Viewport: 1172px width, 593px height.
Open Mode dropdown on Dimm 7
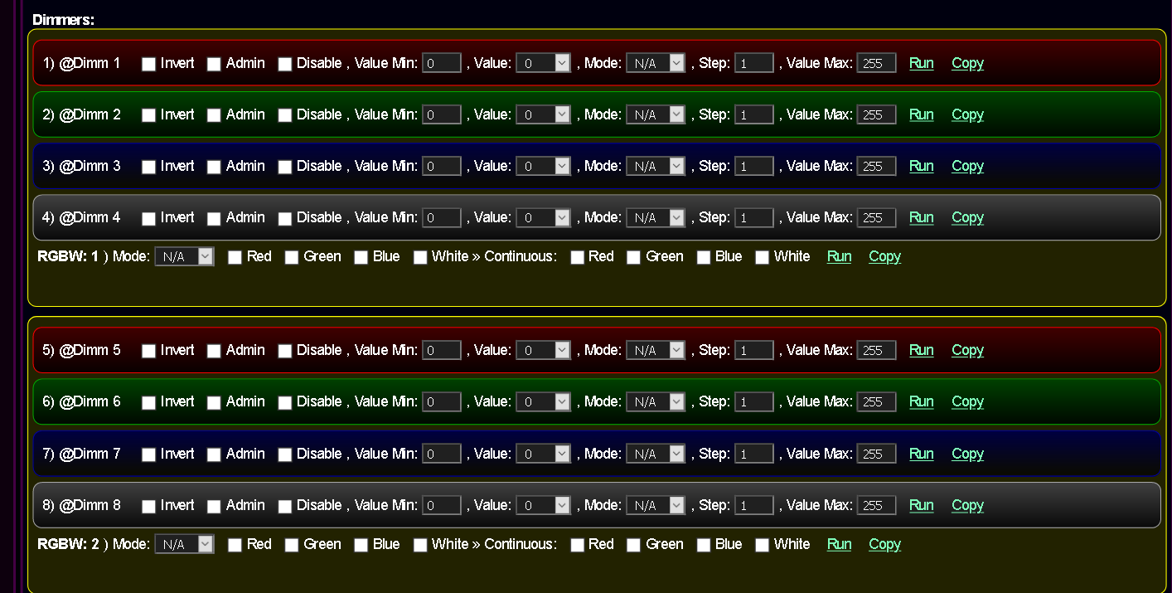pos(656,454)
